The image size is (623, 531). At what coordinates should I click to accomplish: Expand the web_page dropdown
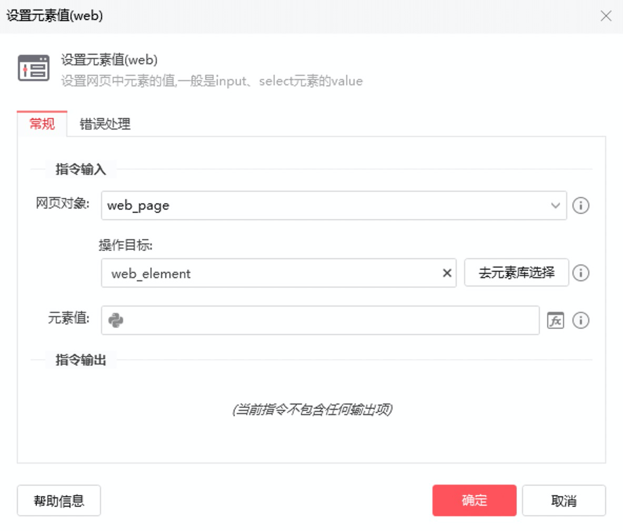click(555, 205)
